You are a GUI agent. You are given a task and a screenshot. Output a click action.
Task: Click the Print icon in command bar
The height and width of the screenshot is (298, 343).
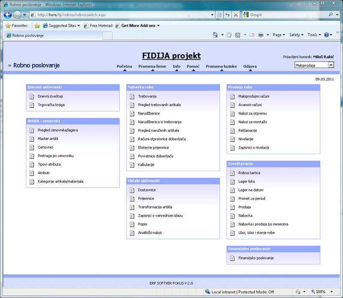[x=260, y=35]
